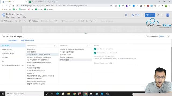172x96 pixels.
Task: Open the LEARN MORE link
Action: pos(12,40)
